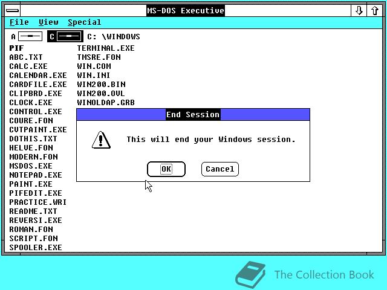Image resolution: width=387 pixels, height=290 pixels.
Task: Select README.TXT file
Action: tap(33, 211)
